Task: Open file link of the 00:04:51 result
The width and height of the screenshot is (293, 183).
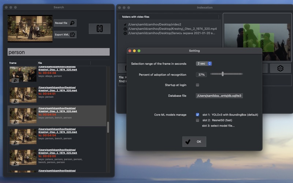Action: click(x=58, y=89)
